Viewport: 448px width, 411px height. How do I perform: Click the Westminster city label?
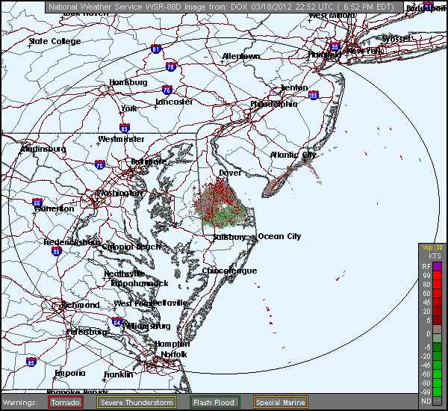[x=121, y=139]
